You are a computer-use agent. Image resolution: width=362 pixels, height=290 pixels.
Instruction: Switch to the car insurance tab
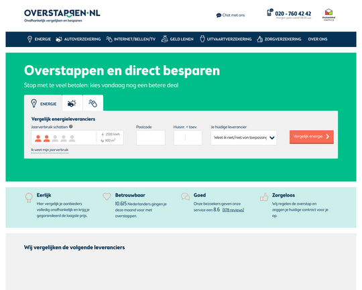pos(72,103)
